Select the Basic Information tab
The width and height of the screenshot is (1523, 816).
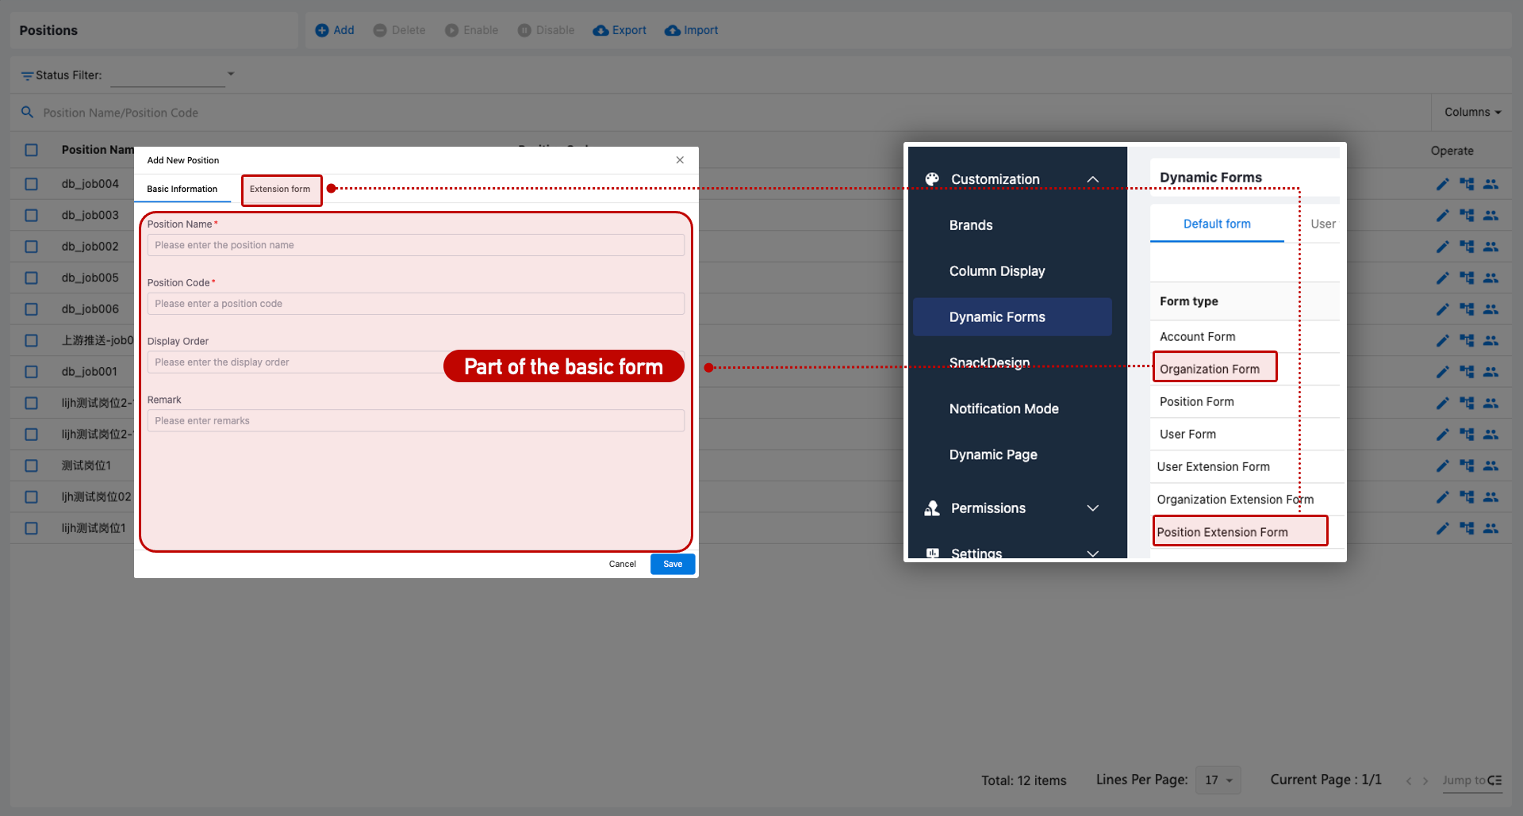click(182, 190)
